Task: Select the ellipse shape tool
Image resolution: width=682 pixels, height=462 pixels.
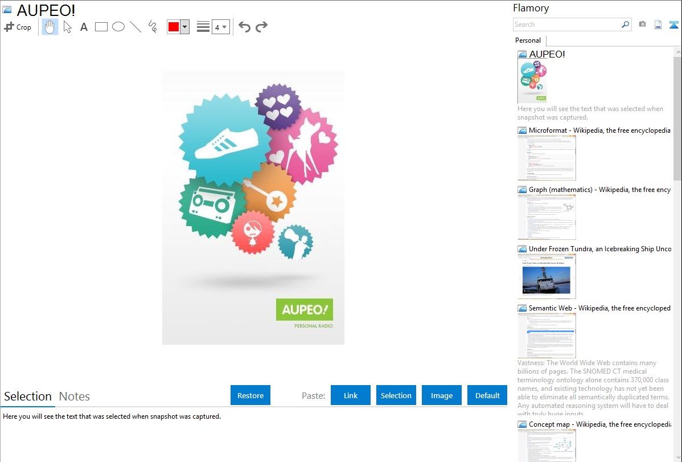Action: coord(118,27)
